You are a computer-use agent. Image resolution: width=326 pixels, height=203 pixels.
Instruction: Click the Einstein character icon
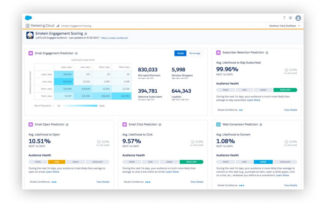30,35
